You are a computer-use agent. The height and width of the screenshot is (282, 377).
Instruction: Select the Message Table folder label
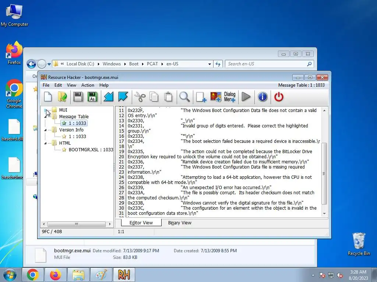pos(74,116)
